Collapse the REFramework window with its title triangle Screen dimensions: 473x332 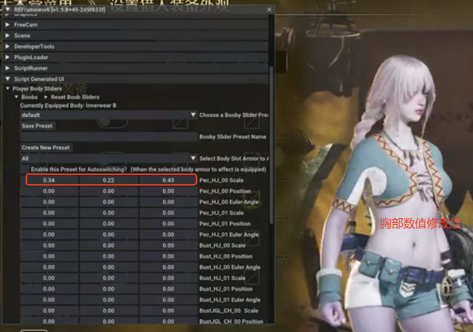8,9
